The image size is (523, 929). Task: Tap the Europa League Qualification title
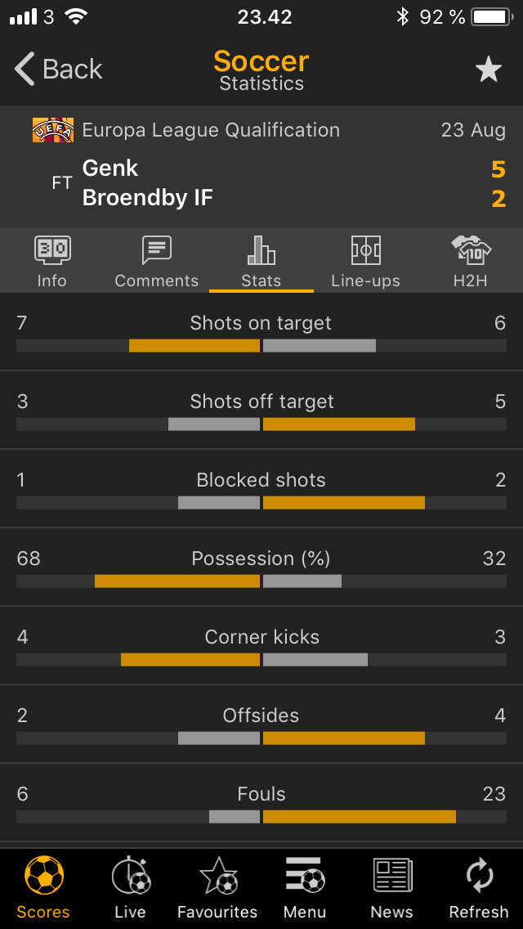click(x=211, y=130)
